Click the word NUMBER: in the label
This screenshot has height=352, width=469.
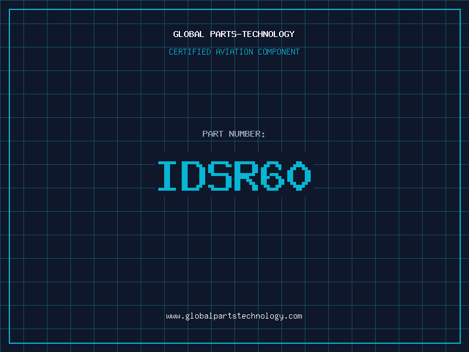(247, 134)
